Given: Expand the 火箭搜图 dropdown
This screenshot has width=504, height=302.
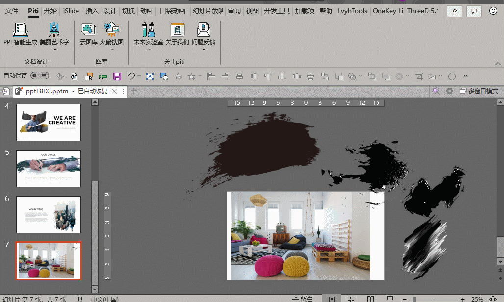Looking at the screenshot, I should tap(112, 49).
